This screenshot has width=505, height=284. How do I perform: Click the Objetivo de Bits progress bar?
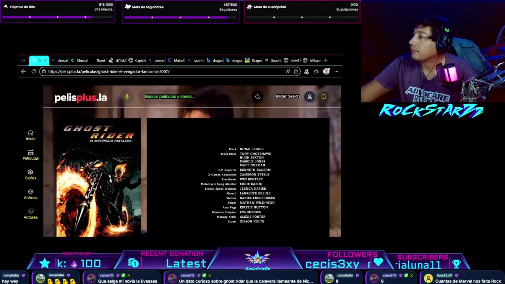[x=58, y=17]
